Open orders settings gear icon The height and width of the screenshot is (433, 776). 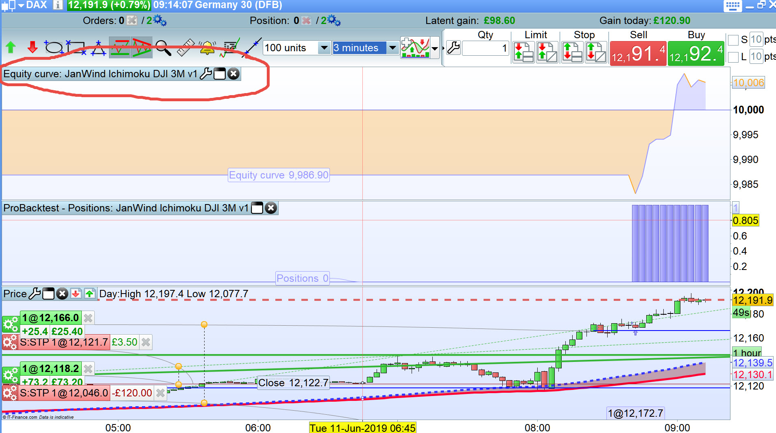(159, 20)
